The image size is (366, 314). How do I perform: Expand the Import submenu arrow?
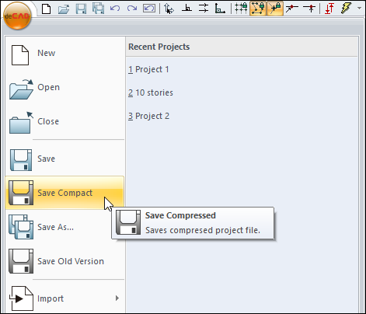[x=117, y=298]
